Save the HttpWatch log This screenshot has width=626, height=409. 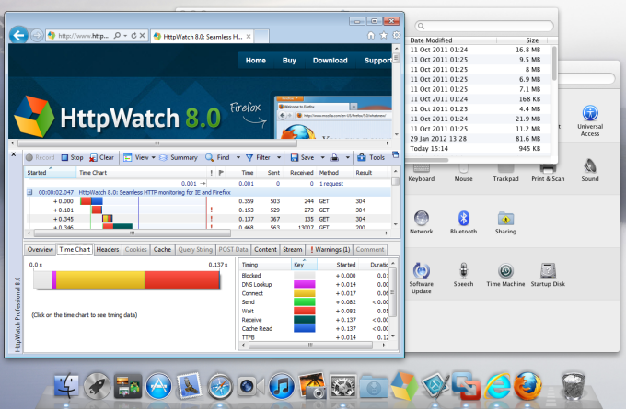(x=302, y=157)
